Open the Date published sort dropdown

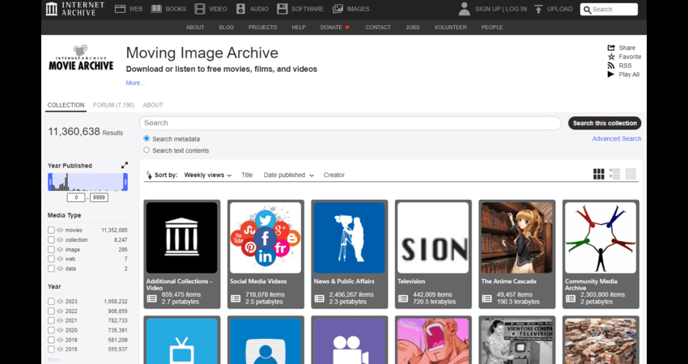pyautogui.click(x=289, y=175)
